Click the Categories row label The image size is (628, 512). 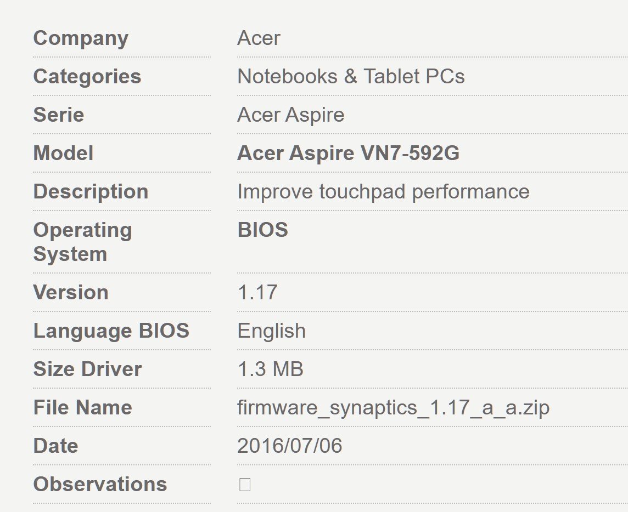coord(87,77)
